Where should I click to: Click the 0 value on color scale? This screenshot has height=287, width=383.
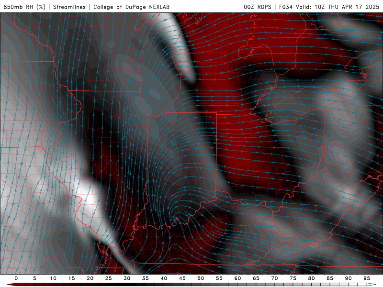tap(16, 278)
